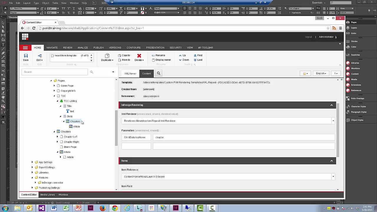Screen dimensions: 377x212
Task: Click the Duplicate button icon
Action: [x=107, y=56]
